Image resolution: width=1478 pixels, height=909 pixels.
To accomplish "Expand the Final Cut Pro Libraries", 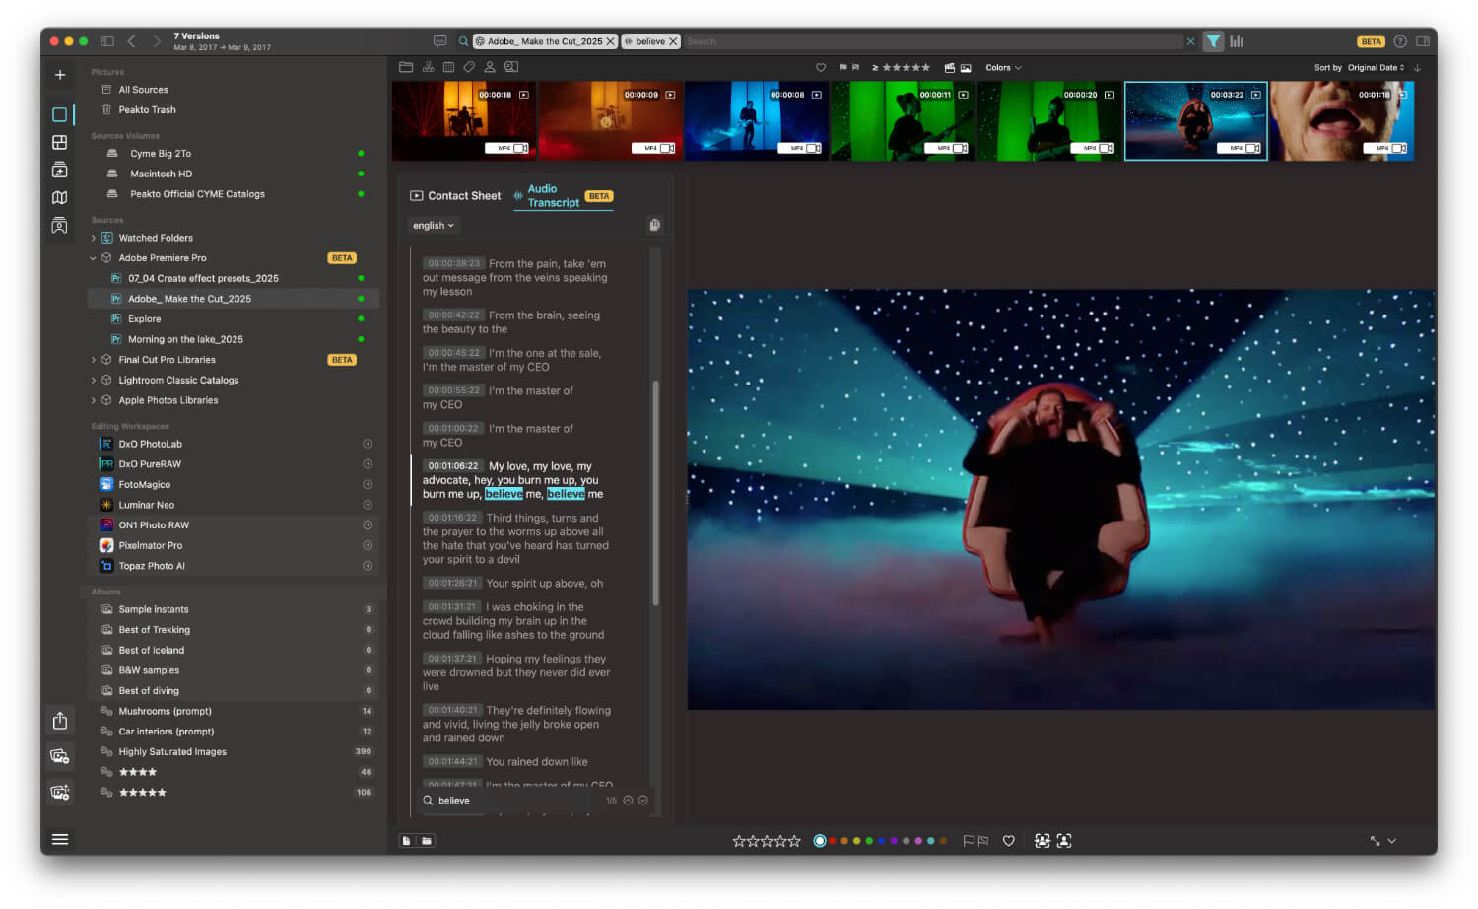I will [x=94, y=360].
